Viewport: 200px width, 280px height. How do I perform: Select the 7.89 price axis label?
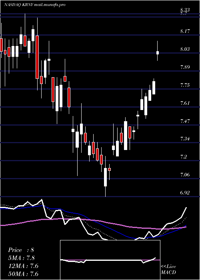coord(185,67)
